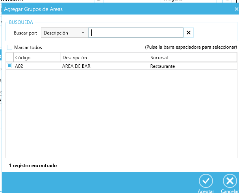Open the Buscar por dropdown
This screenshot has height=193, width=239.
65,33
